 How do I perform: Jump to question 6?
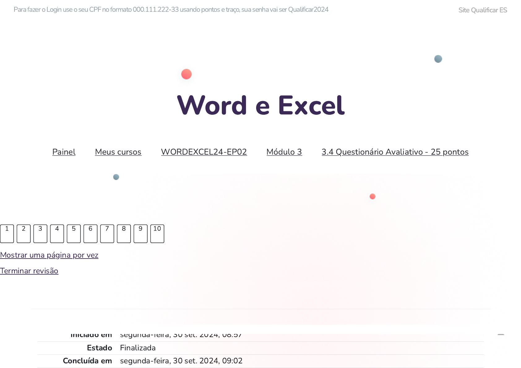pos(90,233)
